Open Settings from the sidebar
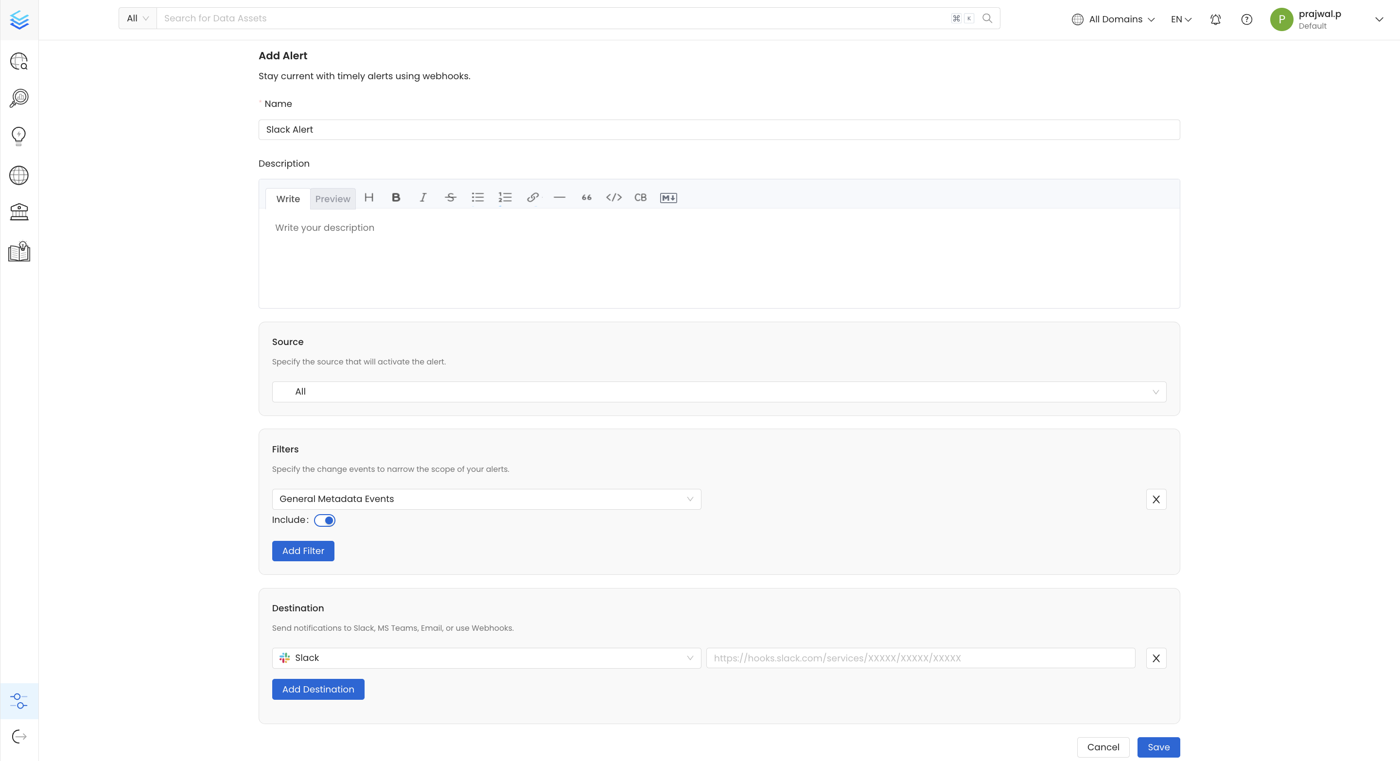Viewport: 1400px width, 761px height. pos(19,701)
